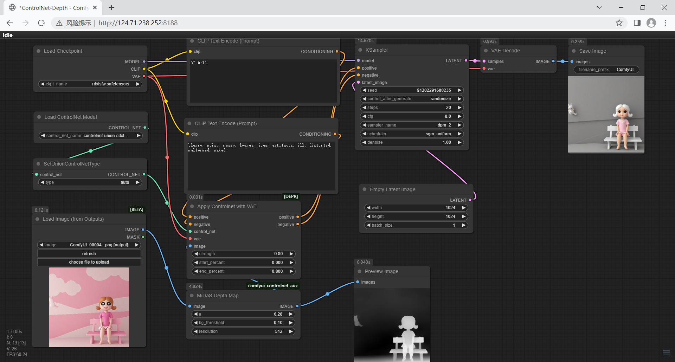
Task: Open the ckpt_name checkpoint selector
Action: [90, 84]
